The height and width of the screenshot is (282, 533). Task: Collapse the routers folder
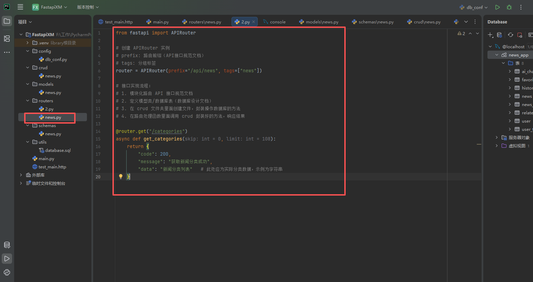point(28,101)
